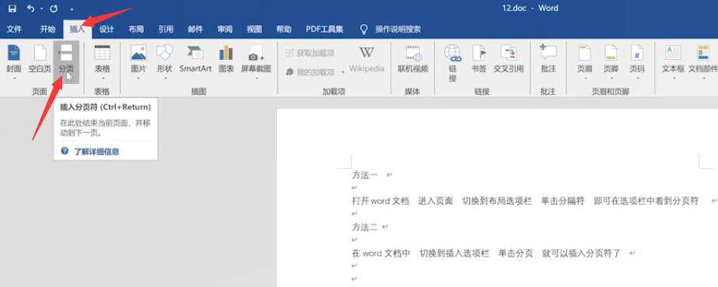718x287 pixels.
Task: Insert a chart using 图表 icon
Action: pyautogui.click(x=226, y=59)
